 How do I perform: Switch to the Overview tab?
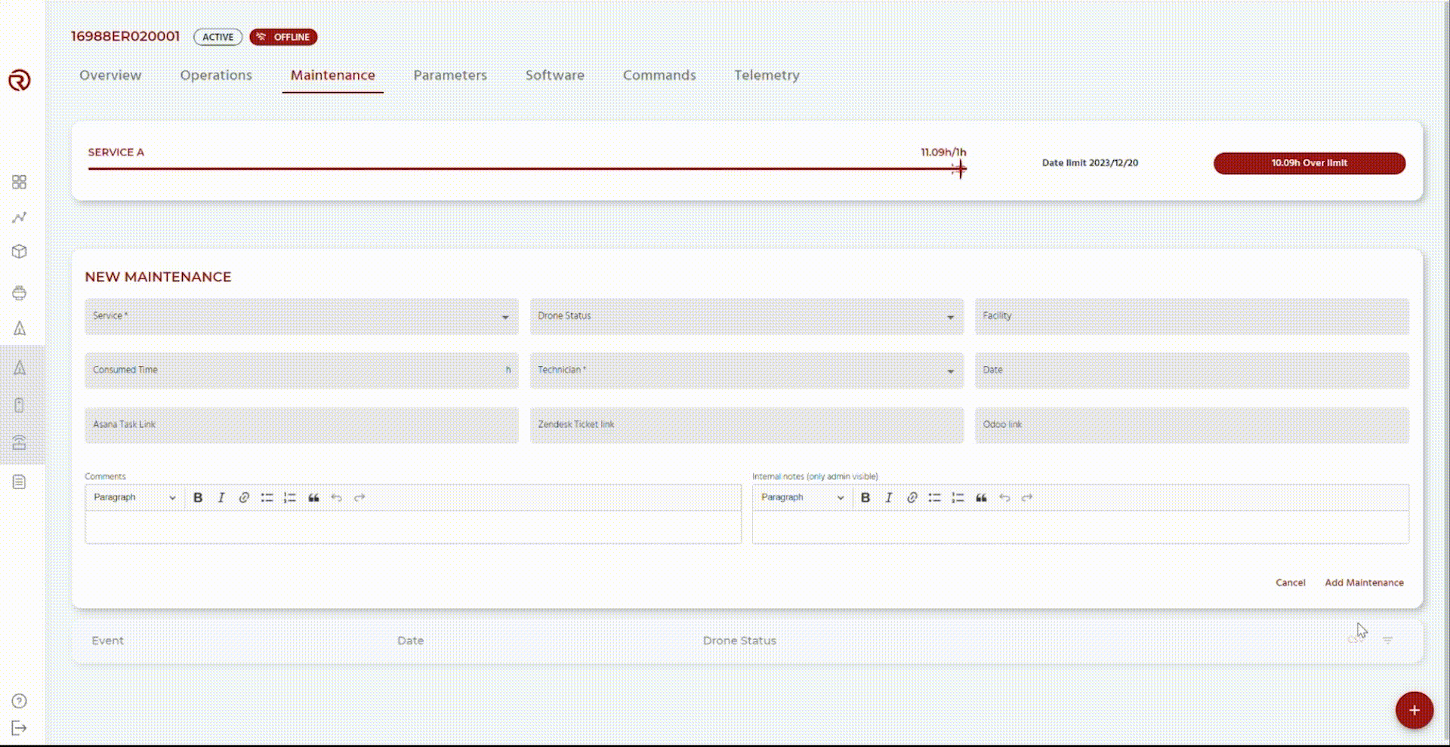[110, 75]
